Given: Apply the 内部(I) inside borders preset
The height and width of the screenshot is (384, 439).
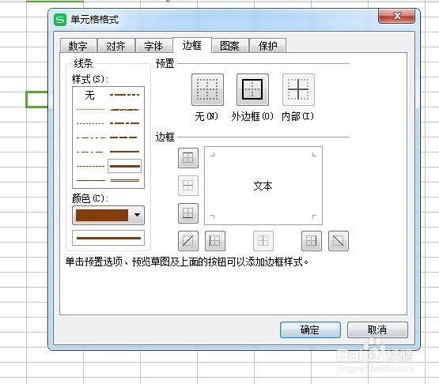Looking at the screenshot, I should point(298,89).
